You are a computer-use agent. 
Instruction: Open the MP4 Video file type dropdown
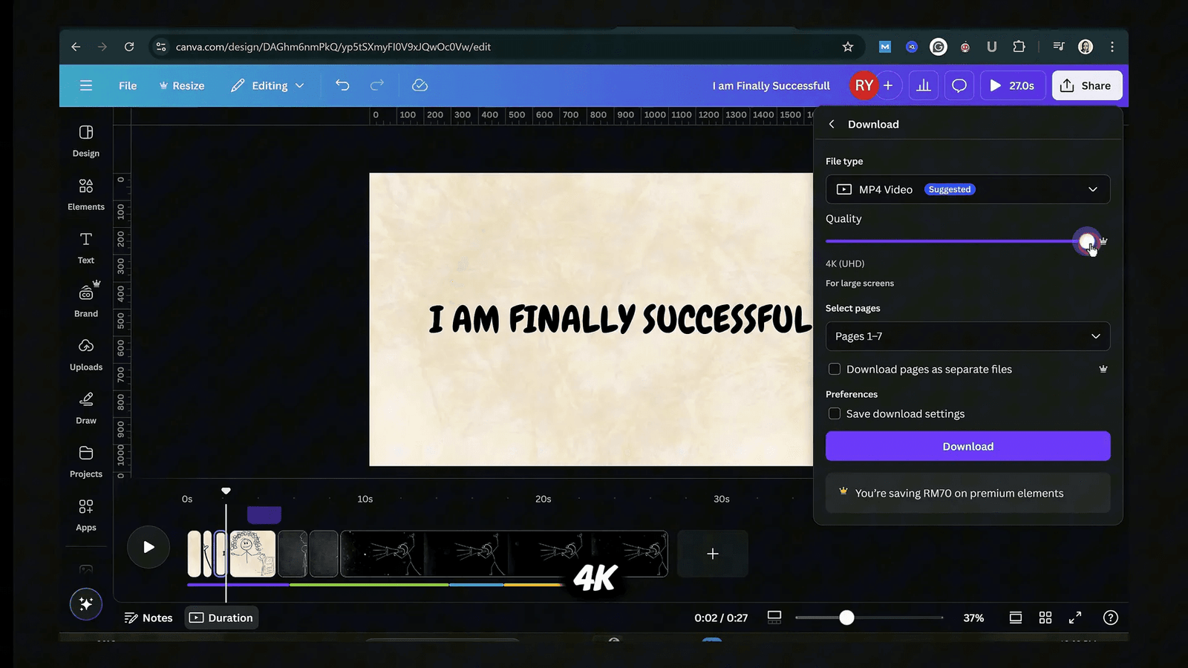point(967,189)
